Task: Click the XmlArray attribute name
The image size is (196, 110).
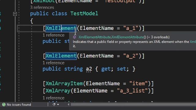Action: [58, 91]
